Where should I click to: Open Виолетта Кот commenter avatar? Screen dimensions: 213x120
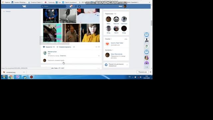(x=45, y=53)
